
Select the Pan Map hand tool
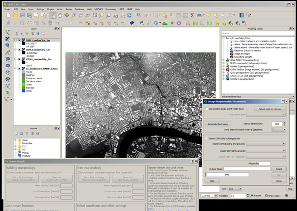click(60, 15)
